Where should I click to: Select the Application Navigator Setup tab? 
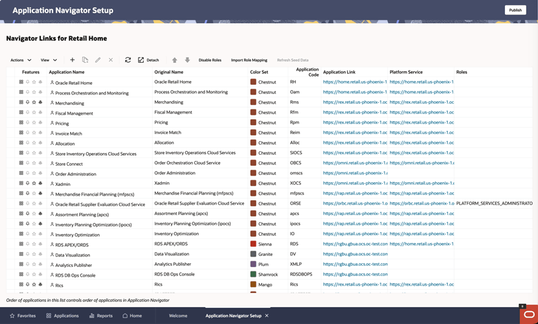(x=233, y=316)
